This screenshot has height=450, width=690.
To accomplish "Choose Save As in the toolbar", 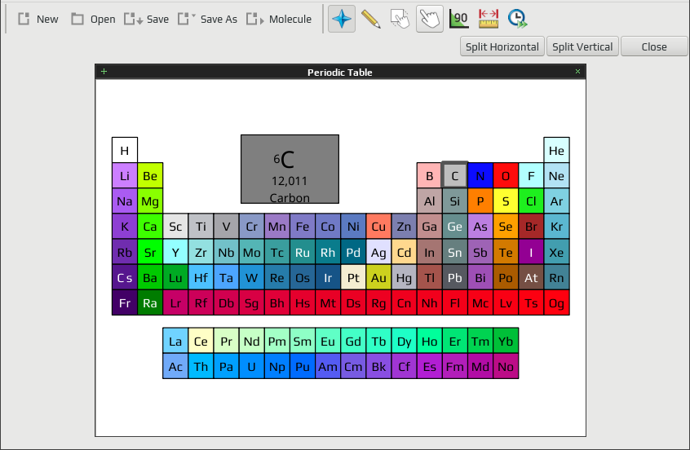I will coord(207,19).
